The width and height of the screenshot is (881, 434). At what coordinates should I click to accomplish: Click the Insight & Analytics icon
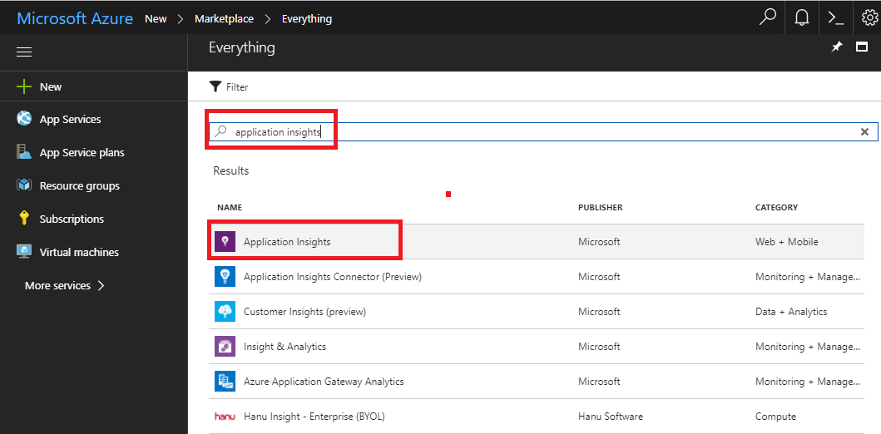coord(225,346)
